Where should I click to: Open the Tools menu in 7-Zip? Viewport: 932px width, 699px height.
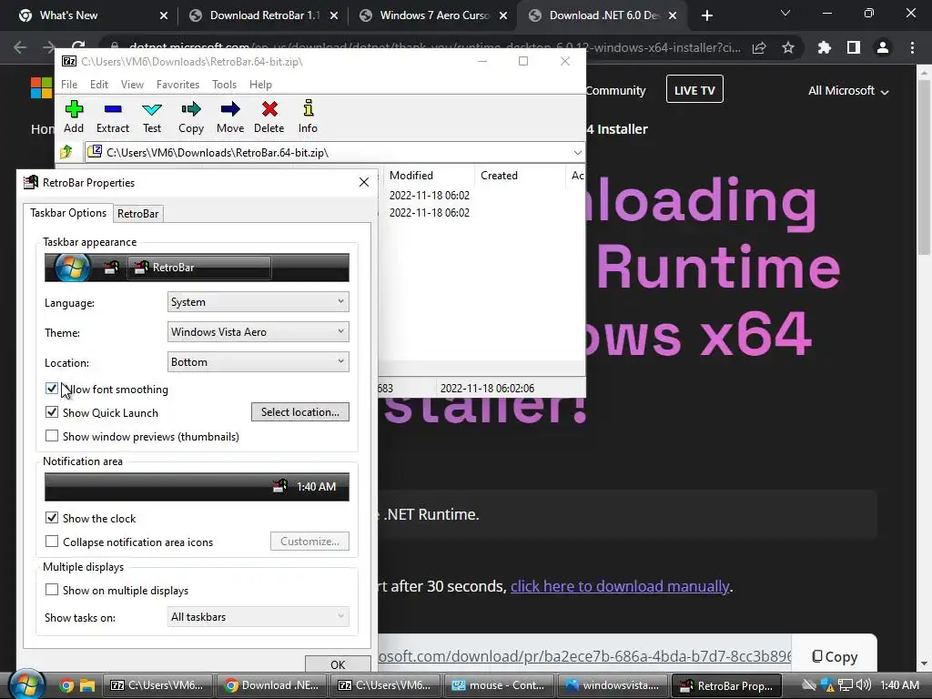click(224, 85)
